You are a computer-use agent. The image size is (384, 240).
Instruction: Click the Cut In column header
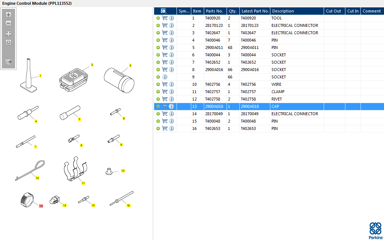click(x=353, y=11)
